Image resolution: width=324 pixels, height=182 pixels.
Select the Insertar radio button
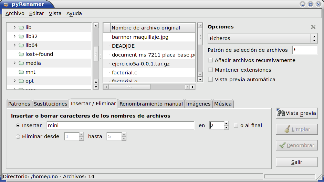(18, 125)
